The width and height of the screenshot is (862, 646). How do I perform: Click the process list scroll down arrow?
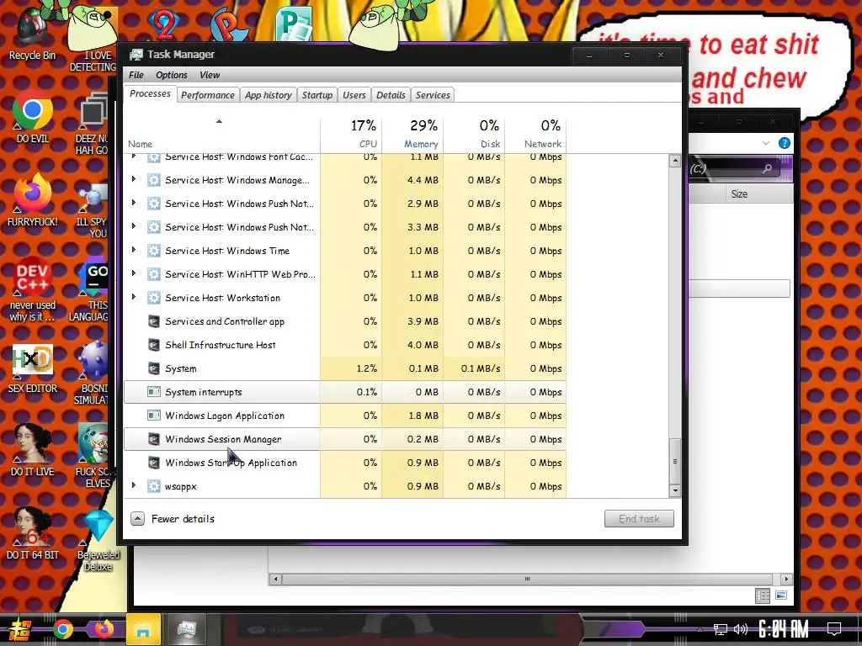675,491
